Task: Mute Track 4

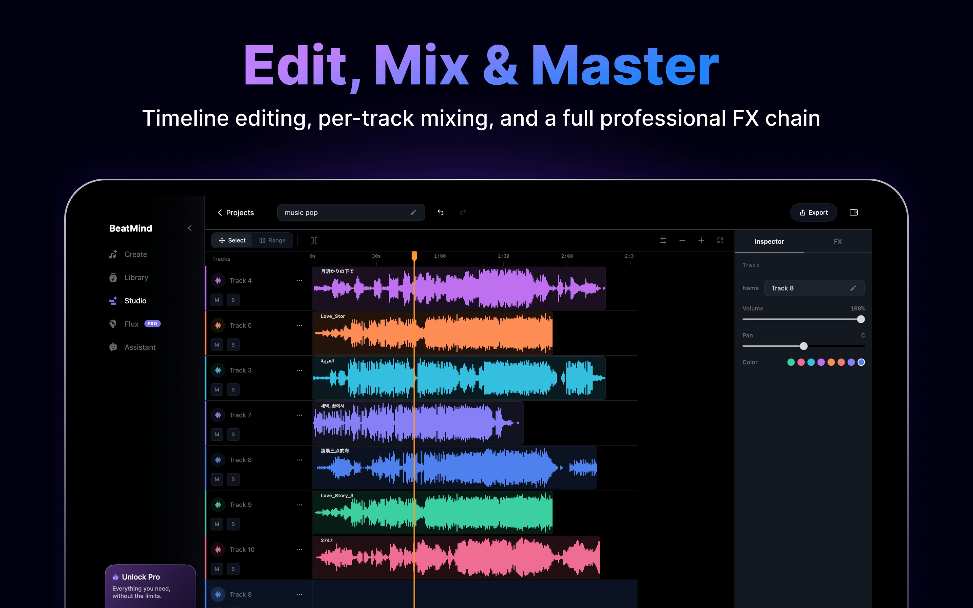Action: pos(217,300)
